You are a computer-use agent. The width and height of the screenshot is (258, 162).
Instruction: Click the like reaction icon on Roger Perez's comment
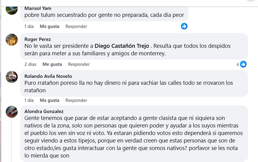[243, 64]
